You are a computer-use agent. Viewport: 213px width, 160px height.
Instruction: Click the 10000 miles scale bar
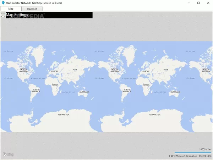[193, 153]
